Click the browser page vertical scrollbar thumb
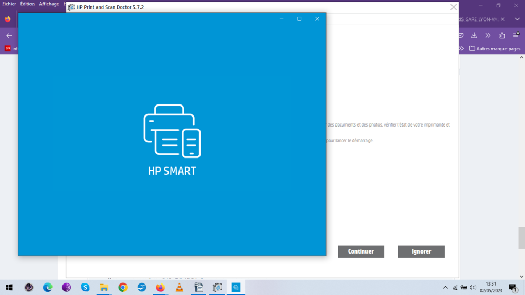525x295 pixels. coord(521,238)
